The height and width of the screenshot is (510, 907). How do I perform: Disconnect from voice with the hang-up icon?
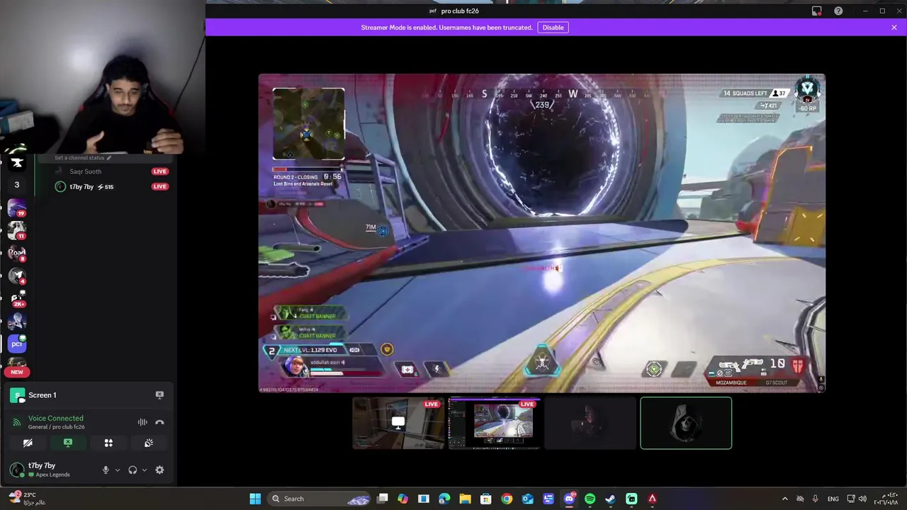pyautogui.click(x=159, y=422)
